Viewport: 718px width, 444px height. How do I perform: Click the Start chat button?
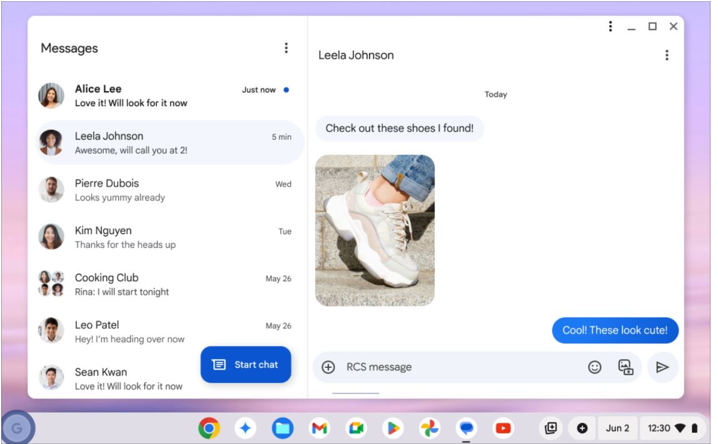246,365
